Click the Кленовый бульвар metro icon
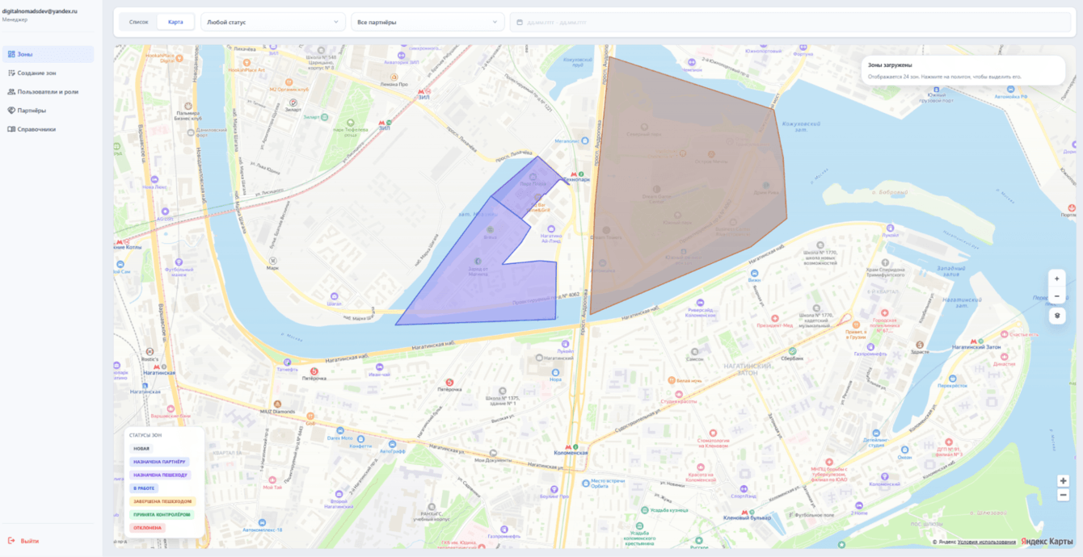This screenshot has height=557, width=1083. coord(744,512)
